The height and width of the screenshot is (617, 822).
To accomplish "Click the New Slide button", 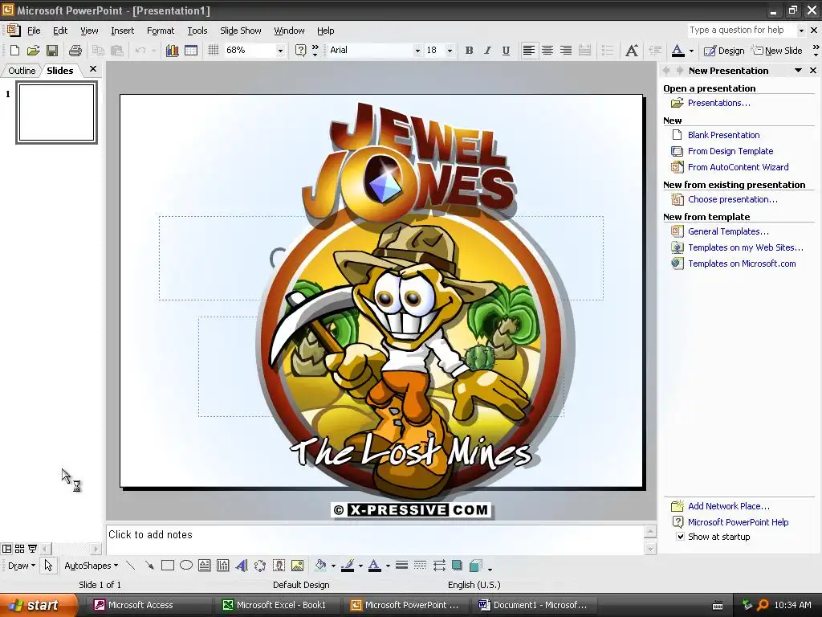I will 777,51.
